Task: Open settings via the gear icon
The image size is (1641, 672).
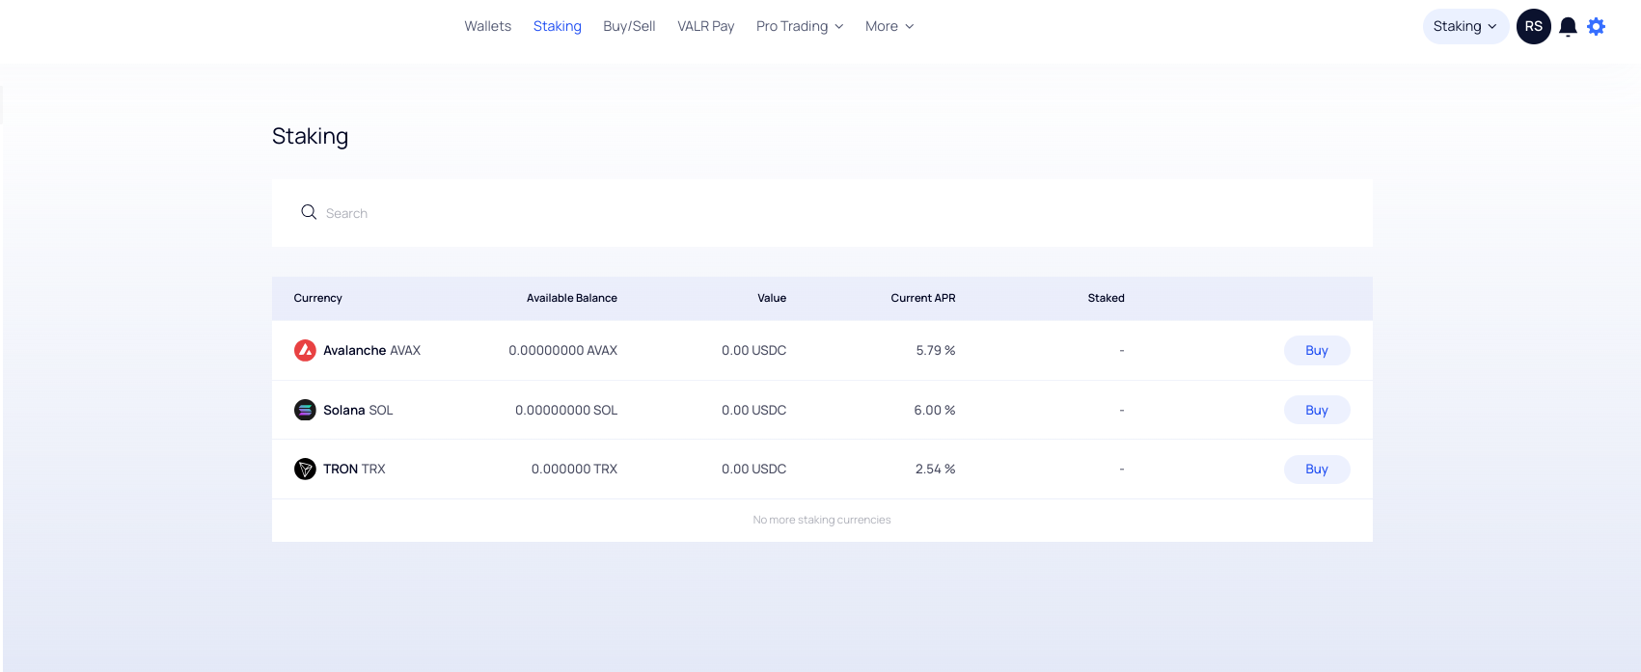Action: click(1597, 27)
